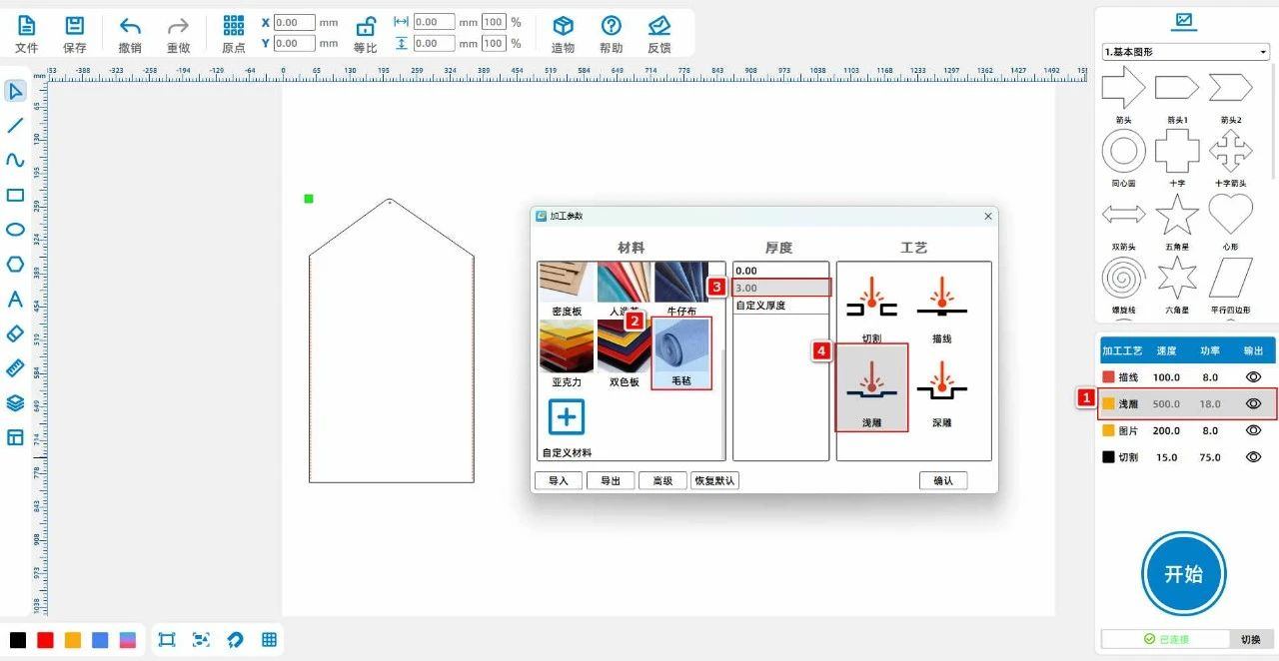Pick the red color swatch
Image resolution: width=1279 pixels, height=661 pixels.
[45, 640]
